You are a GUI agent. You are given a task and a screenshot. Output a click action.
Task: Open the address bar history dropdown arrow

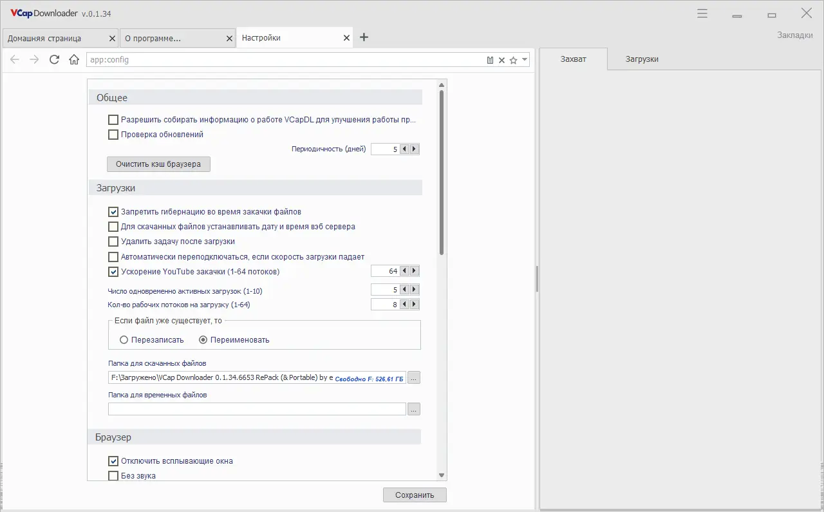(x=525, y=60)
